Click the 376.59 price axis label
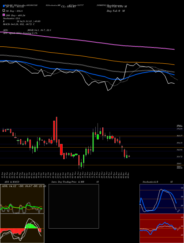Screen dimensions: 184x243 [180, 129]
